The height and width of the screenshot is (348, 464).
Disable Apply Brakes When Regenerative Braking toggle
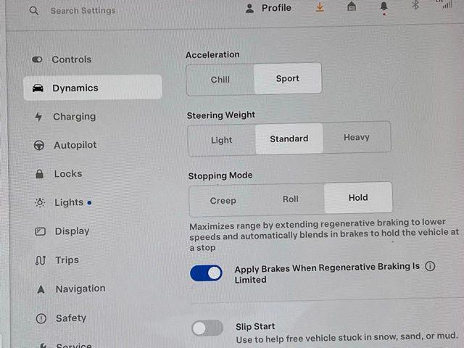point(206,273)
